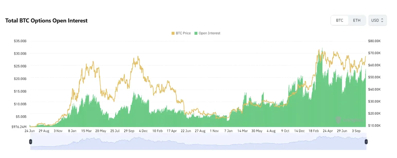The height and width of the screenshot is (158, 397).
Task: Click the 4 Dec date label
Action: 143,131
